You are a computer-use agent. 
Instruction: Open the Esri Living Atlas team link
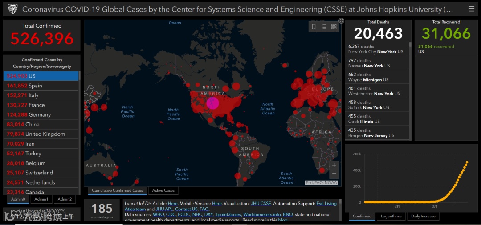[230, 206]
